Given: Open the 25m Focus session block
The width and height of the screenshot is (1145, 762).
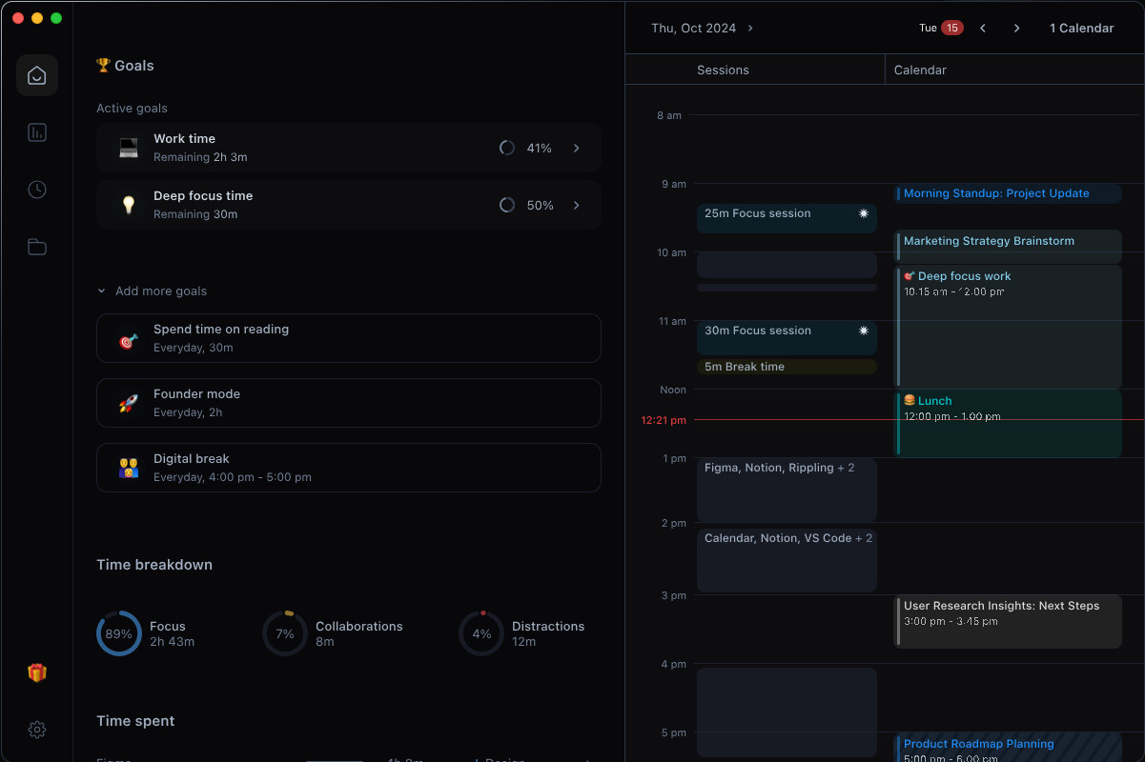Looking at the screenshot, I should tap(787, 218).
